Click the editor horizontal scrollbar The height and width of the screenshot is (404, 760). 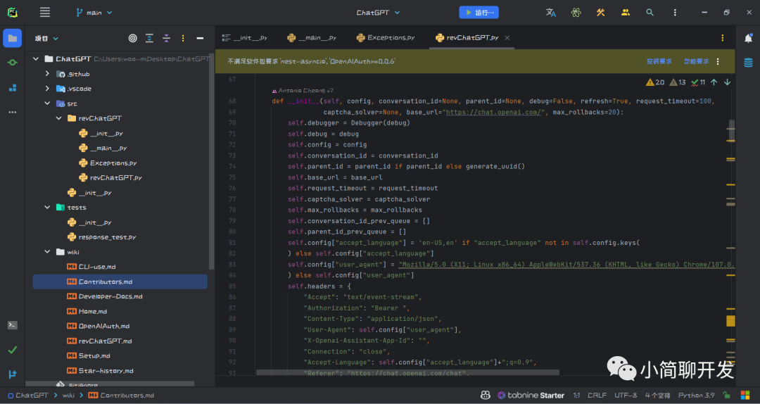[407, 372]
